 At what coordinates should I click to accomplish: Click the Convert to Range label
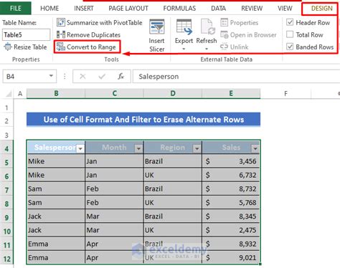click(91, 47)
